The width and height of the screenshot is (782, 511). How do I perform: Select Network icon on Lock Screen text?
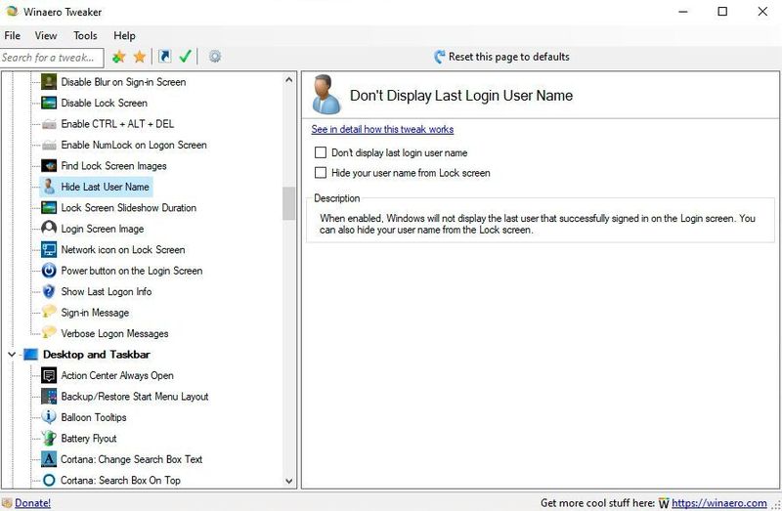(123, 249)
